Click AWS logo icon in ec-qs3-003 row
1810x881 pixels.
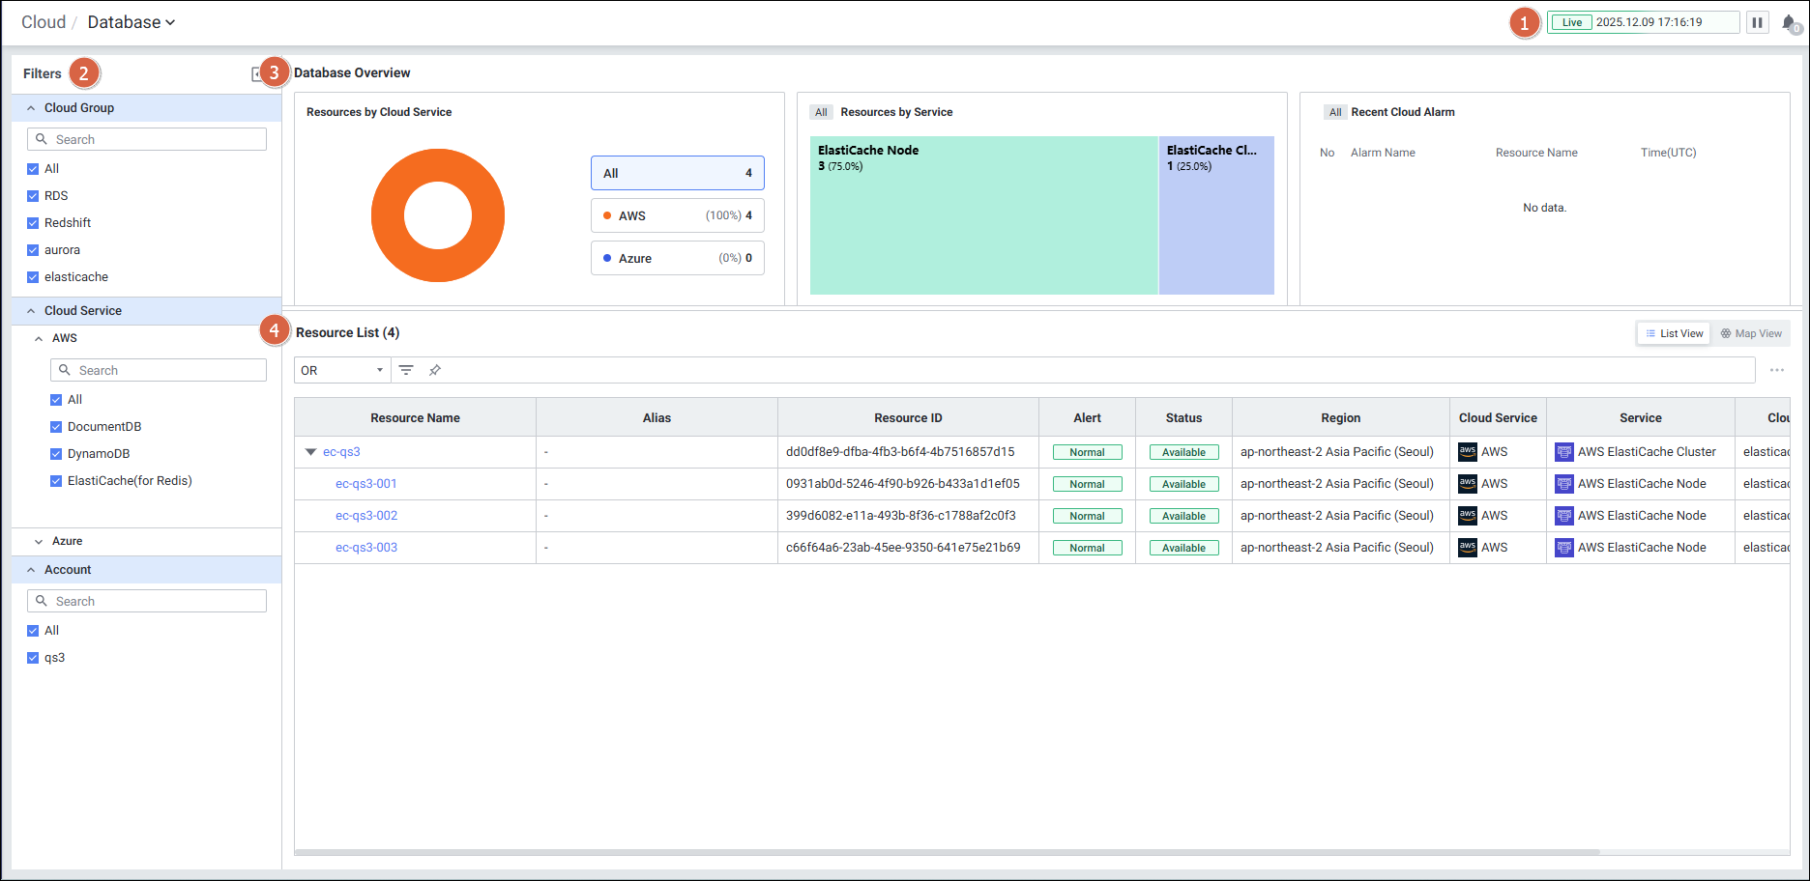(1467, 548)
